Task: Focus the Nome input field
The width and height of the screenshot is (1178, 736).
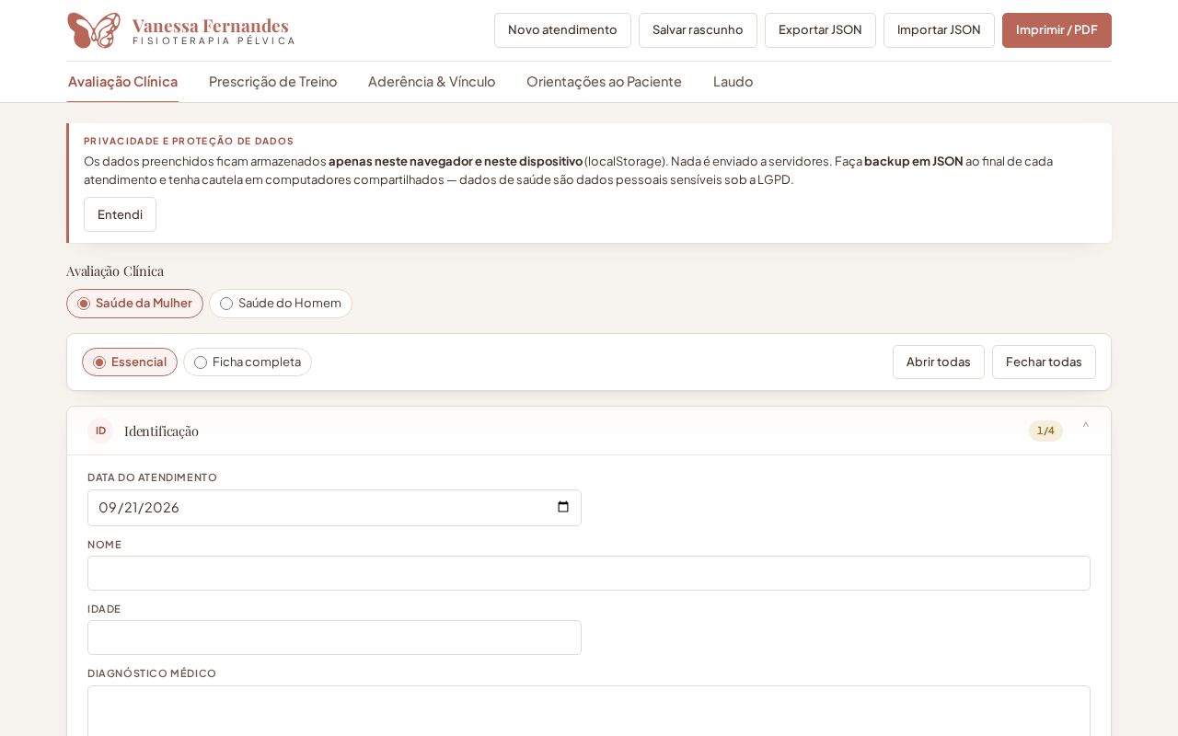Action: pyautogui.click(x=589, y=573)
